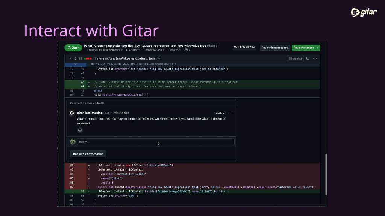The width and height of the screenshot is (385, 216).
Task: Collapse the SampleRegressionTest.java file diff
Action: coord(70,58)
